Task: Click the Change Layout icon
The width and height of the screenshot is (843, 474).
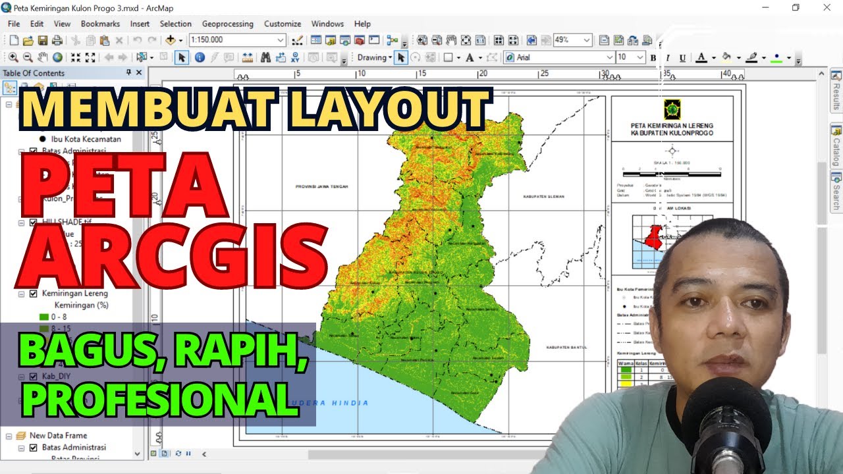Action: click(633, 40)
